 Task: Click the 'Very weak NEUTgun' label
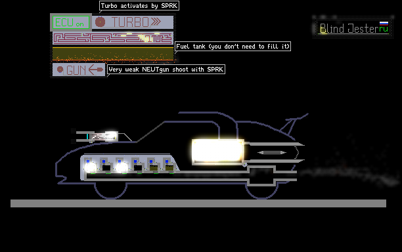click(x=166, y=70)
